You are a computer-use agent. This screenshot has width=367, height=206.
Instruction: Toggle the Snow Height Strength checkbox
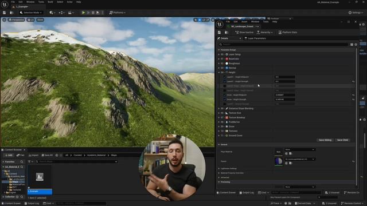[x=224, y=100]
